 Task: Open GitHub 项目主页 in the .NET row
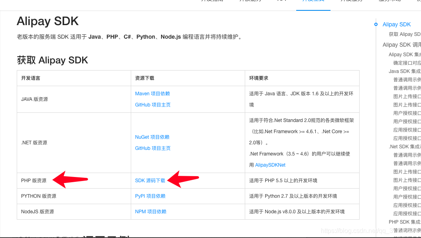click(153, 148)
